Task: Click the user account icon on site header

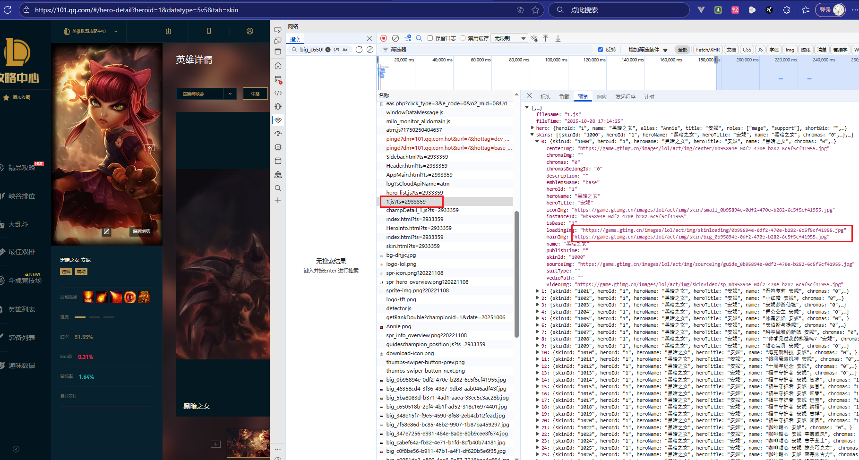Action: point(250,31)
